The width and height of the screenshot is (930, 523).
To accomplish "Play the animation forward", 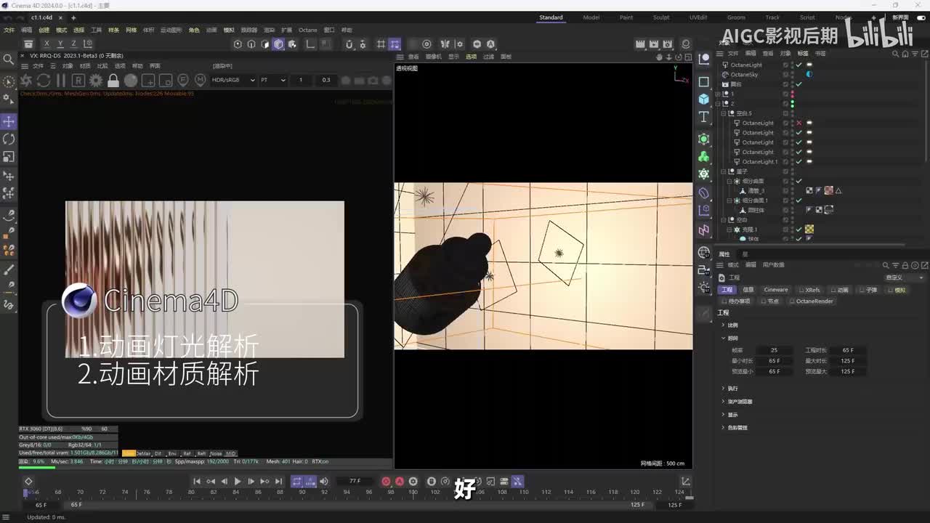I will pyautogui.click(x=238, y=482).
